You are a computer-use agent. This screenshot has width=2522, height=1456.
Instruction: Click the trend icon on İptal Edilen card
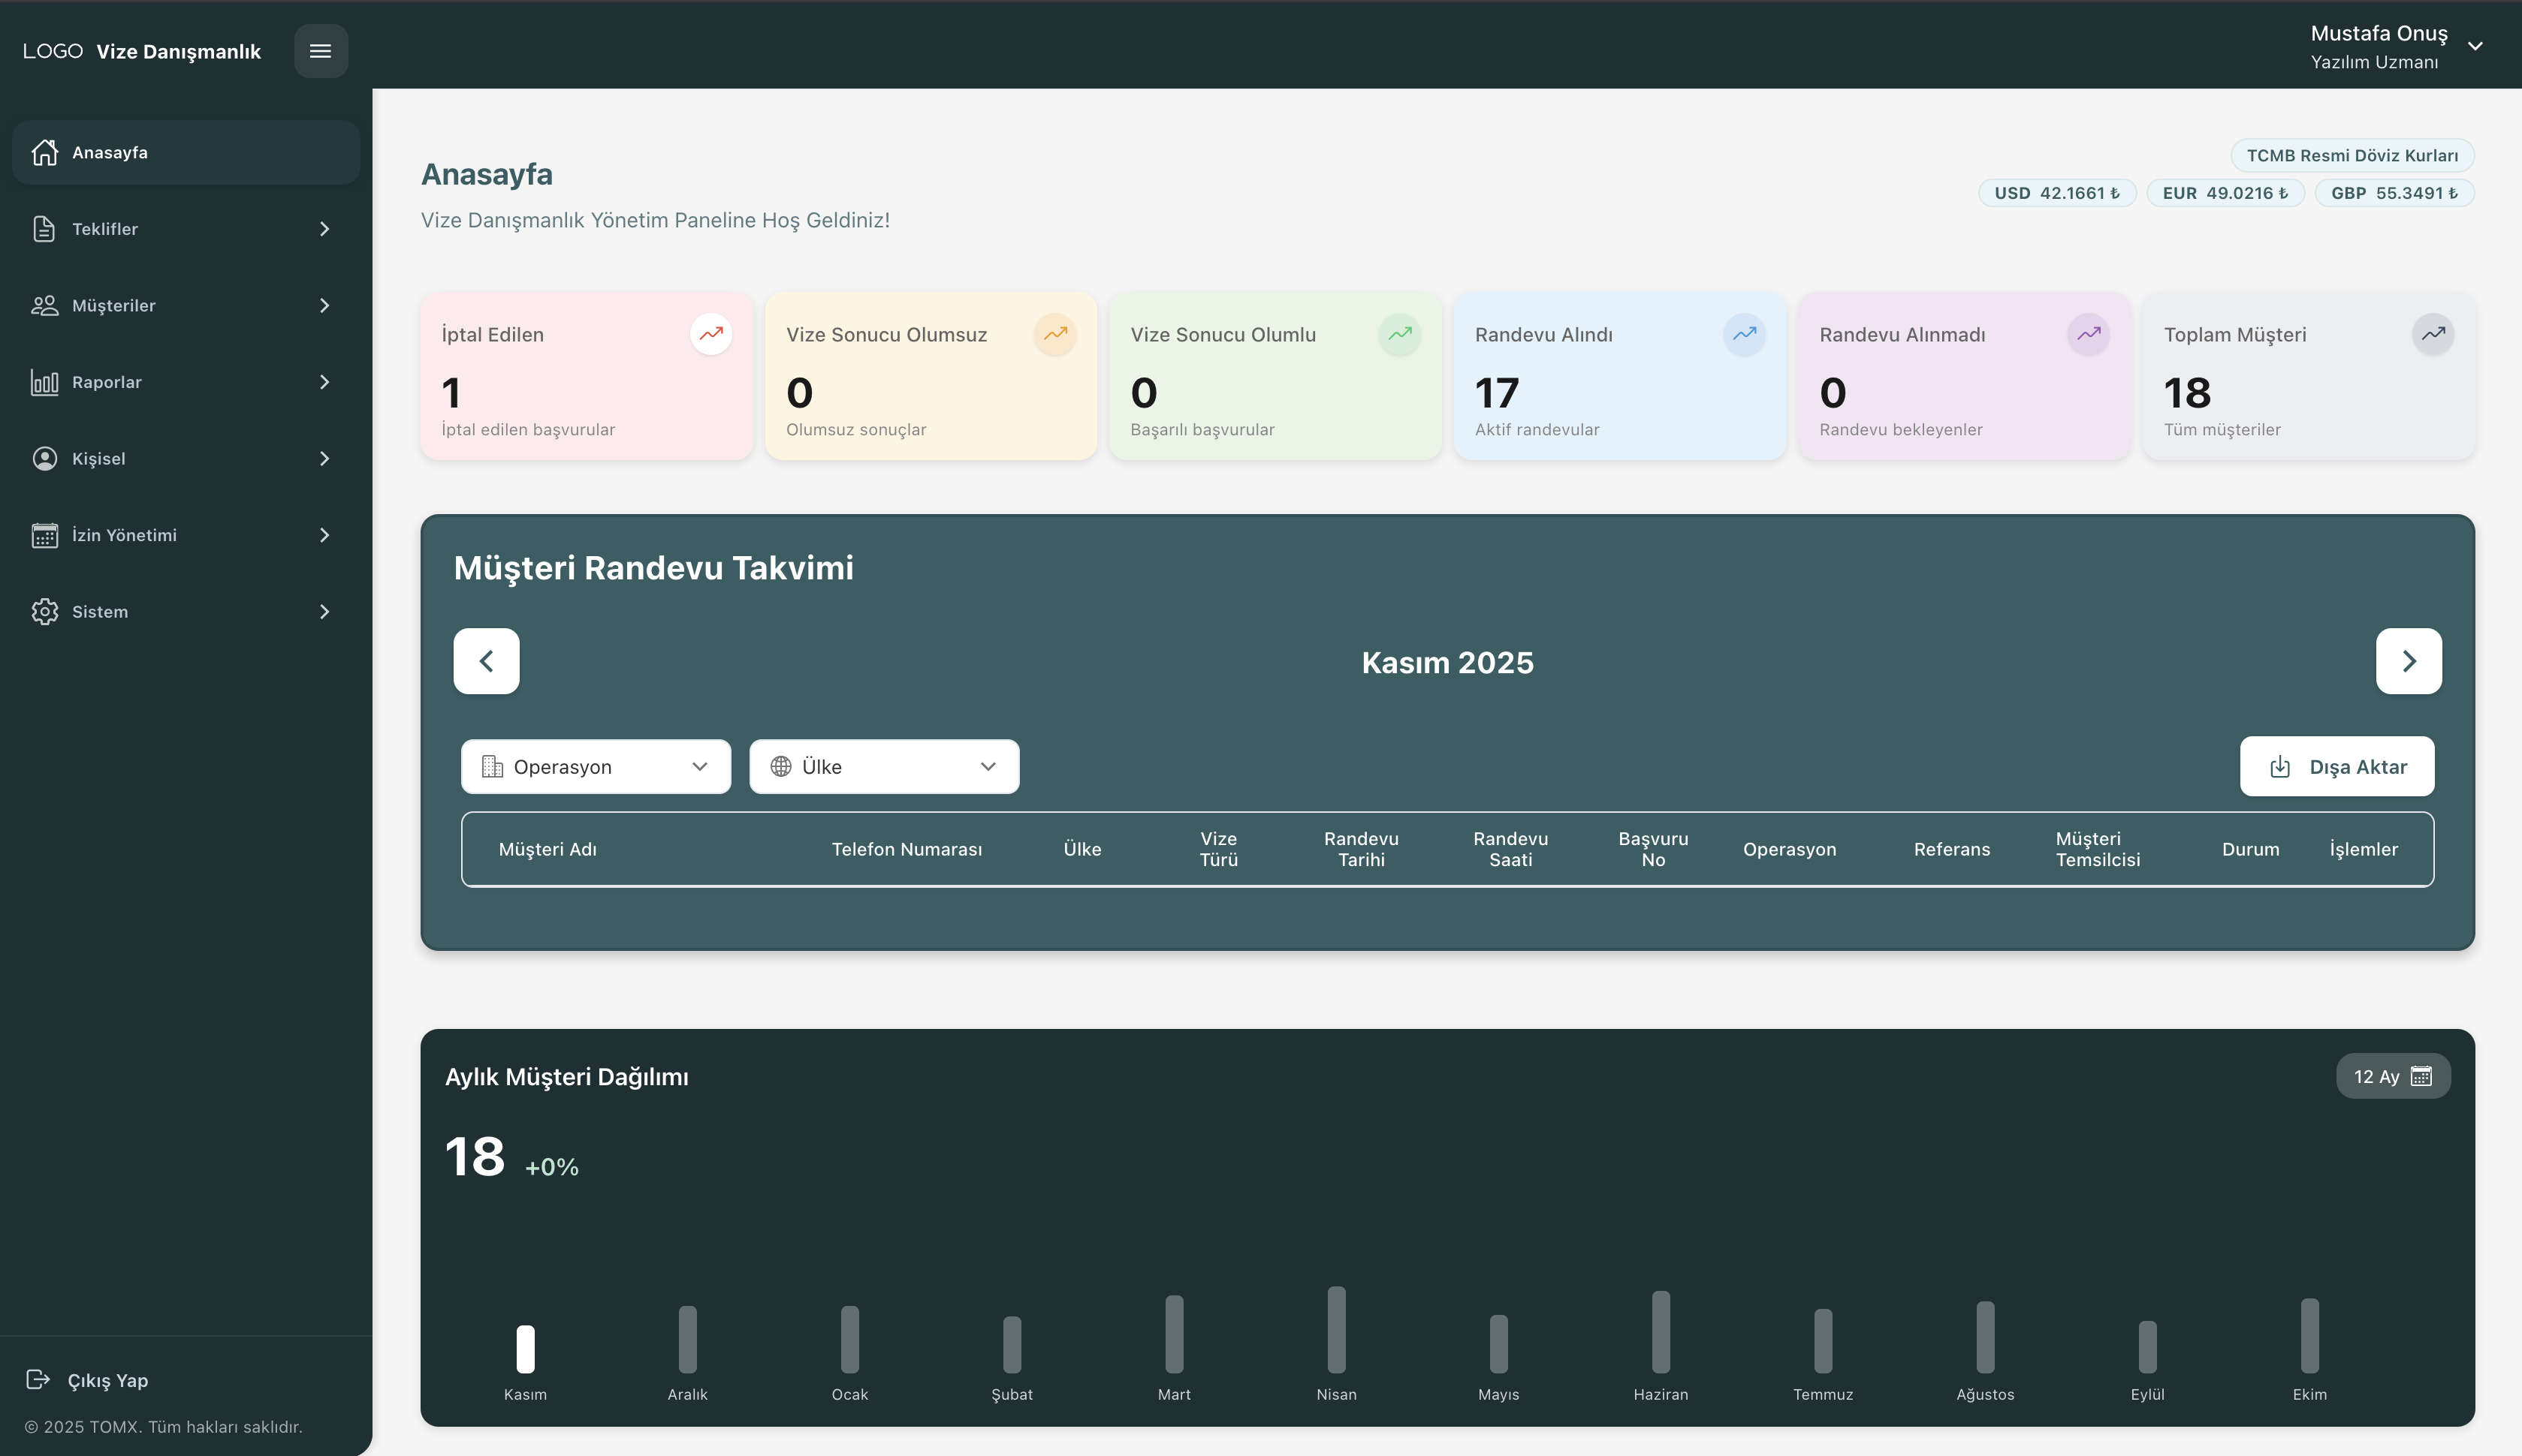[710, 334]
